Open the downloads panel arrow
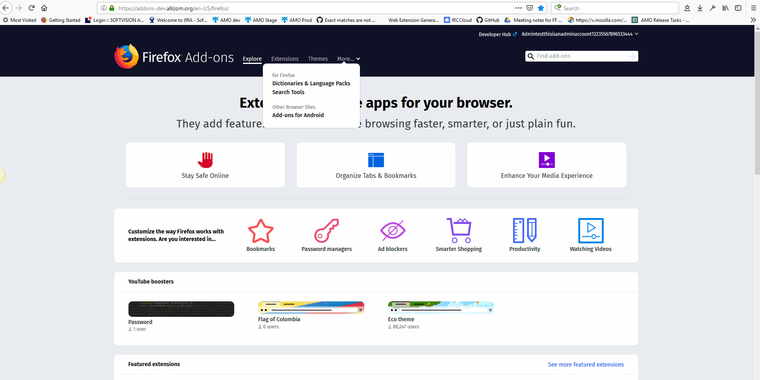 pos(700,8)
